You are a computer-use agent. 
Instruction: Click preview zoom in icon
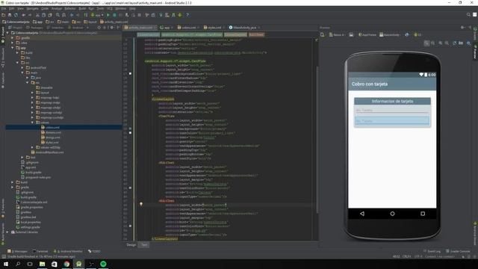click(x=441, y=43)
